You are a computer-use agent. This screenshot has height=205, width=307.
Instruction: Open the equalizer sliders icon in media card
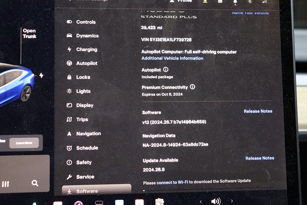pos(5,184)
